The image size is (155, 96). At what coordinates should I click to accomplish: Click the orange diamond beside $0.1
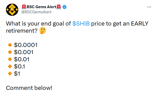pos(10,66)
